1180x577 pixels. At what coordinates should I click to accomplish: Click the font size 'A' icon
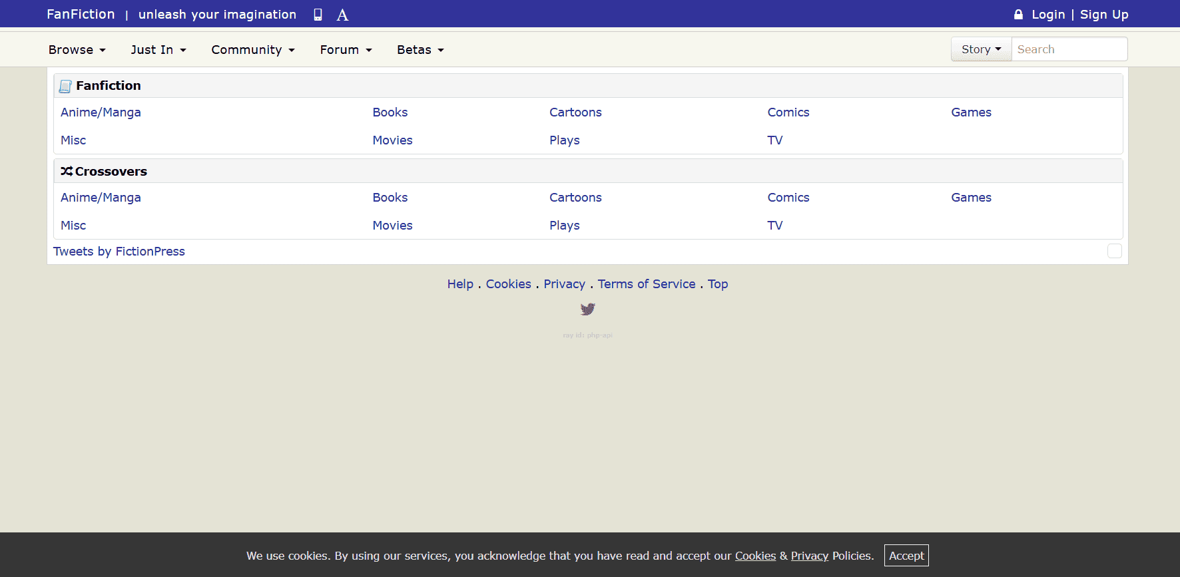[342, 15]
